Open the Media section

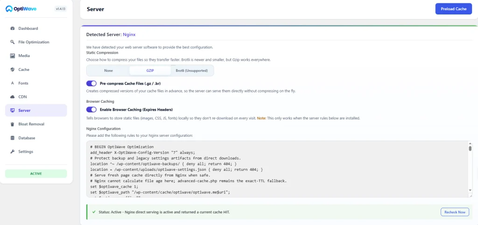36,56
